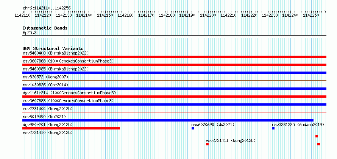The height and width of the screenshot is (159, 337).
Task: Click the DGV Structural Variants track title
Action: coord(53,48)
